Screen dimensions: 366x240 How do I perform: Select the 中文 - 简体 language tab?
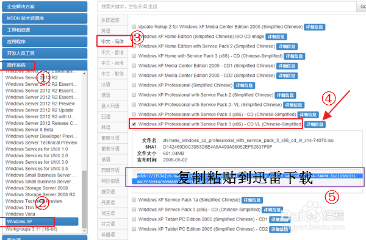[112, 41]
